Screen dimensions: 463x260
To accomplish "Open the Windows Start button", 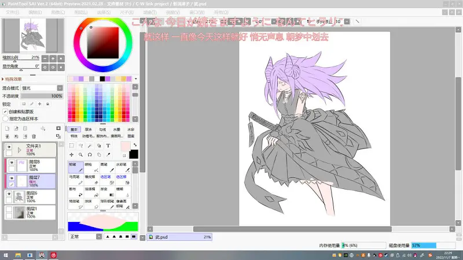I will tap(6, 255).
